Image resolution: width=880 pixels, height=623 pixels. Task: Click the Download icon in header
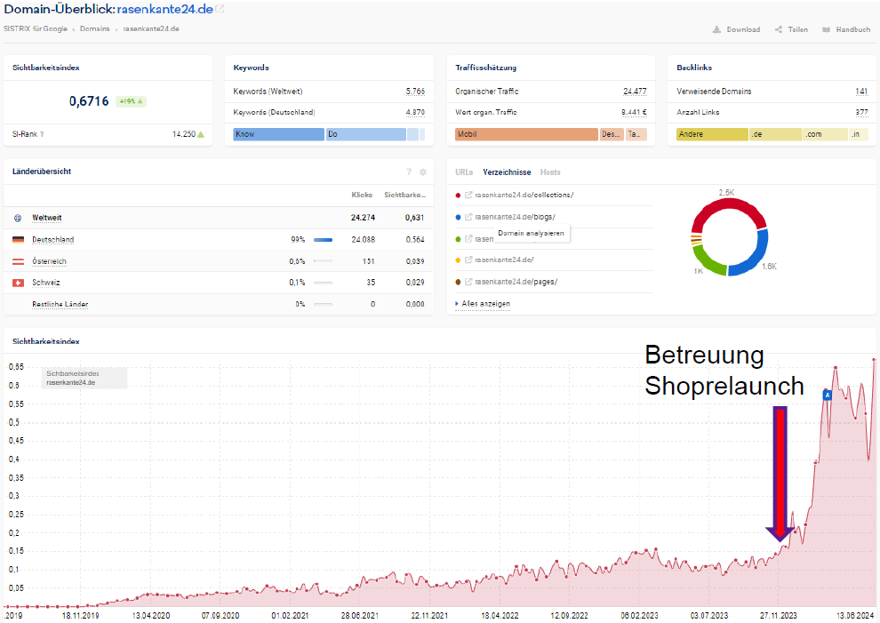pyautogui.click(x=716, y=29)
